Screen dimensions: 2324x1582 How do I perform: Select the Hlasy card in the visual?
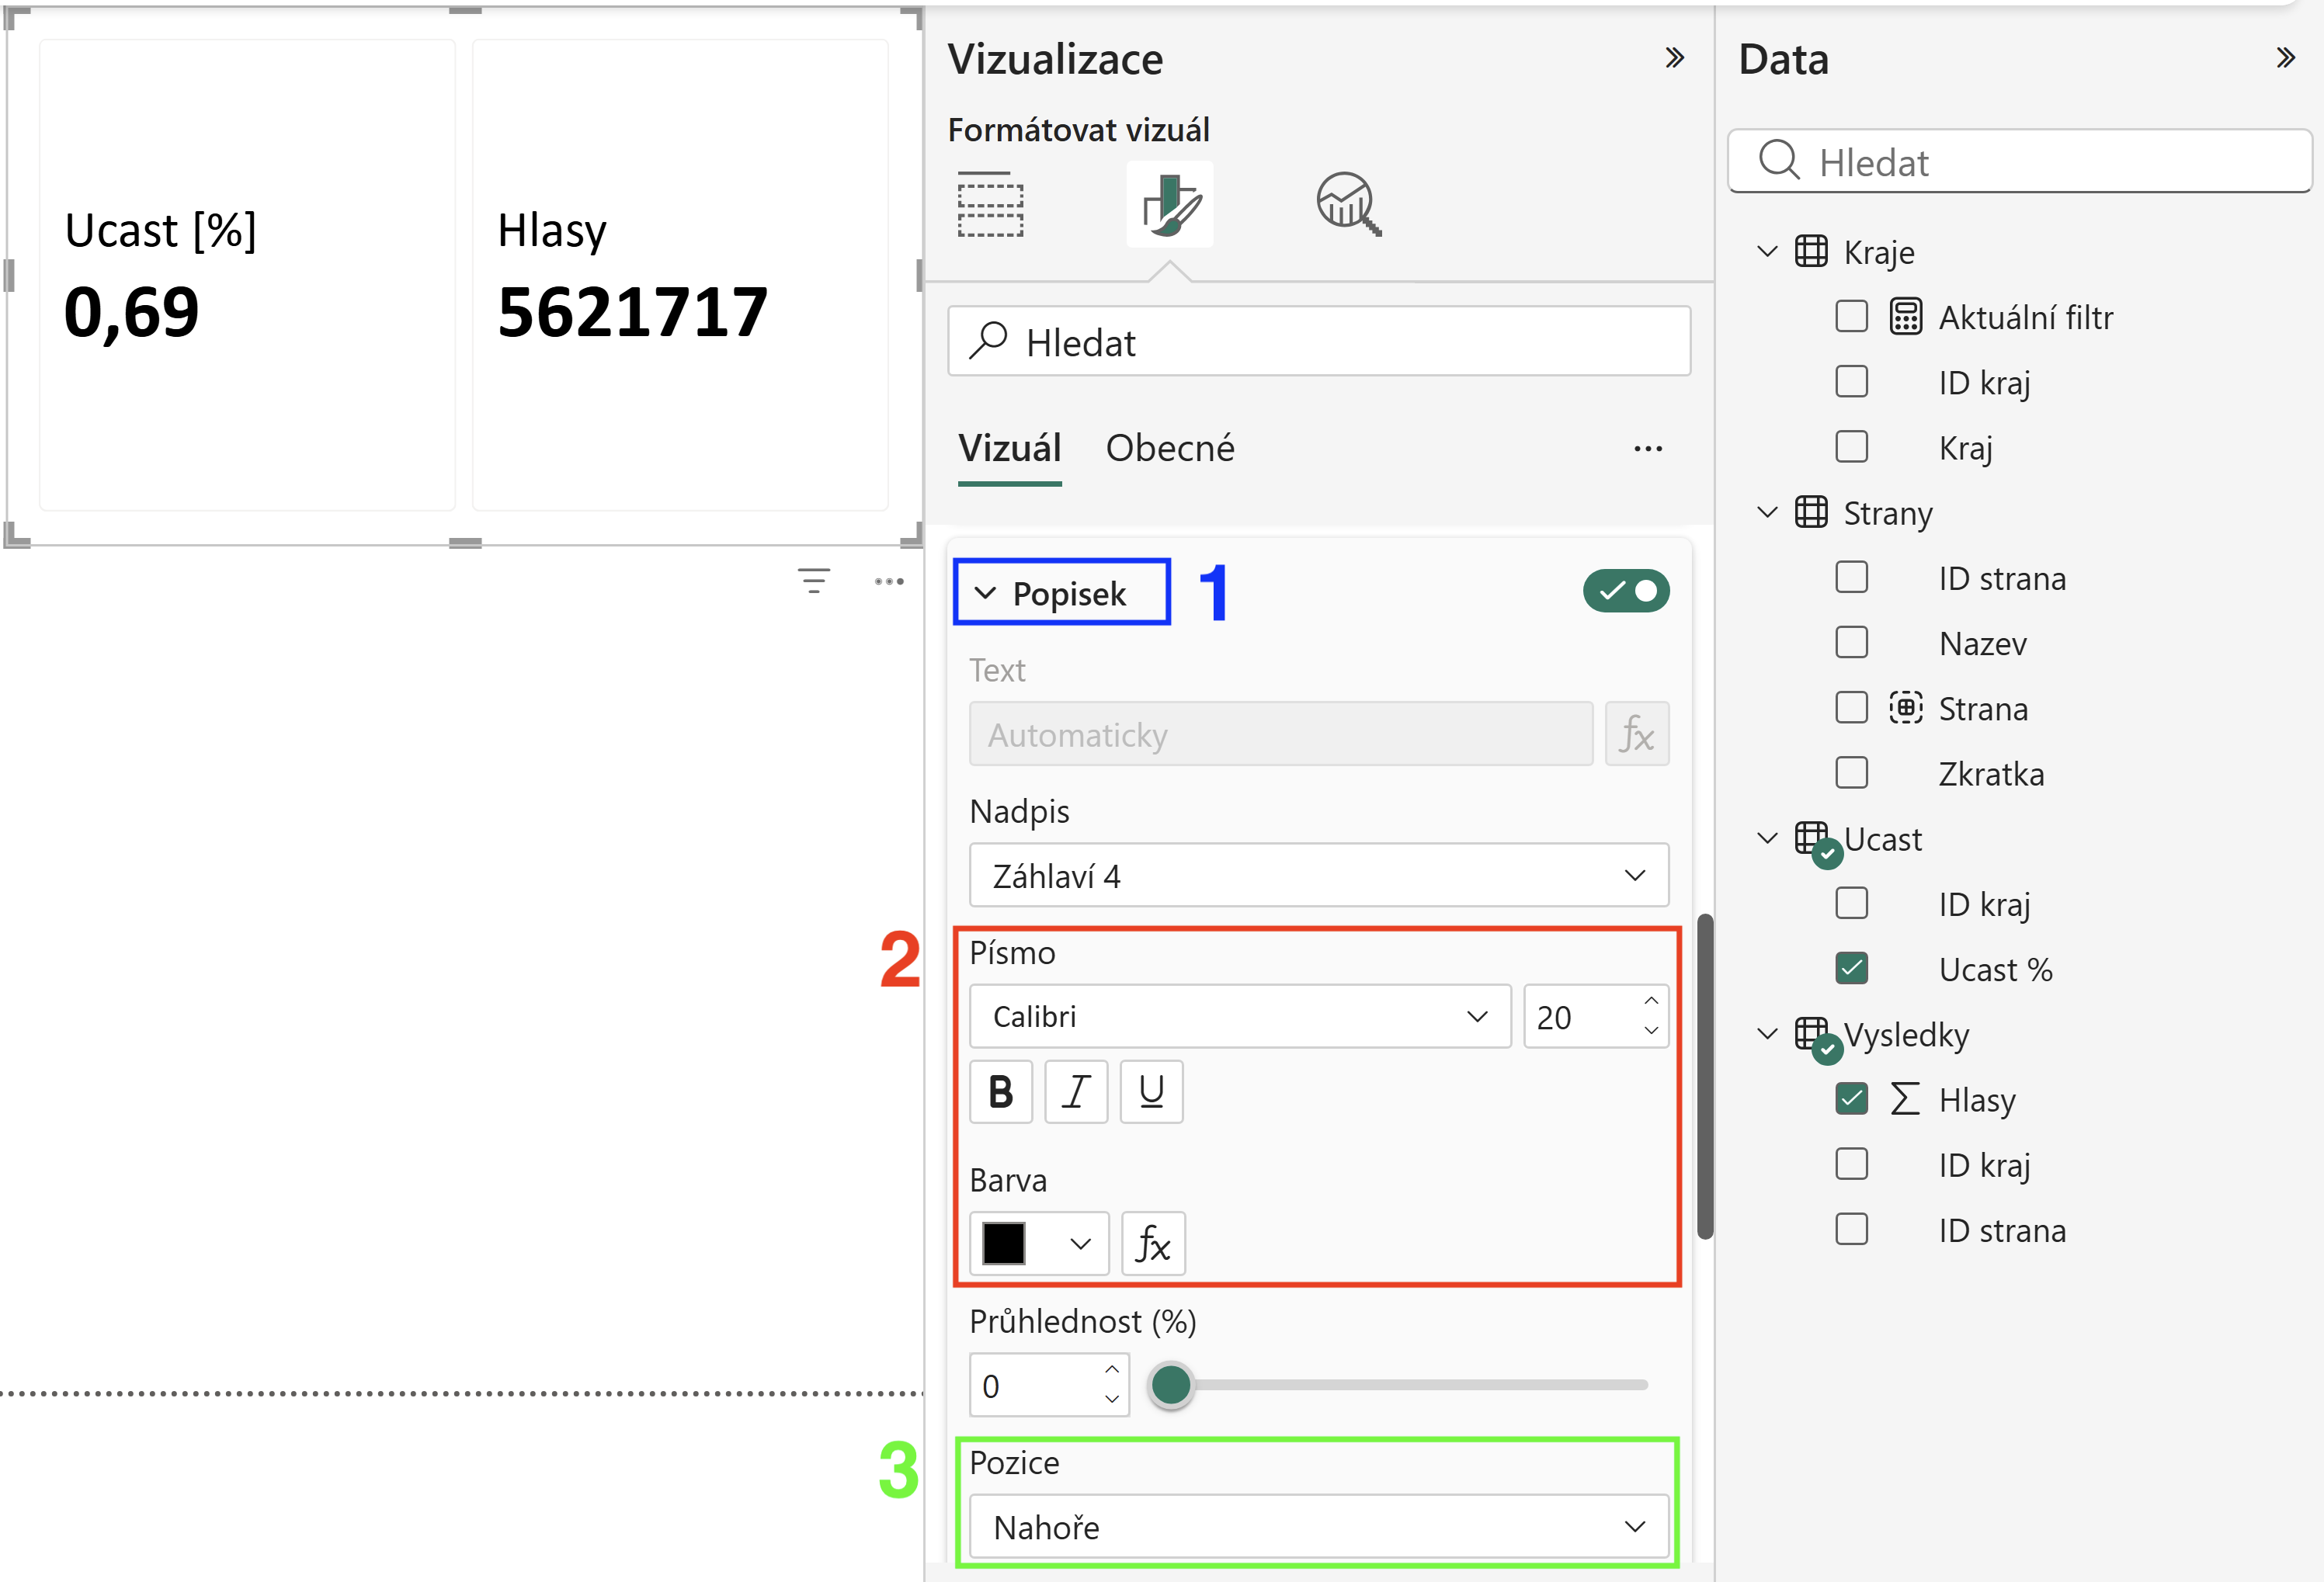[x=680, y=275]
